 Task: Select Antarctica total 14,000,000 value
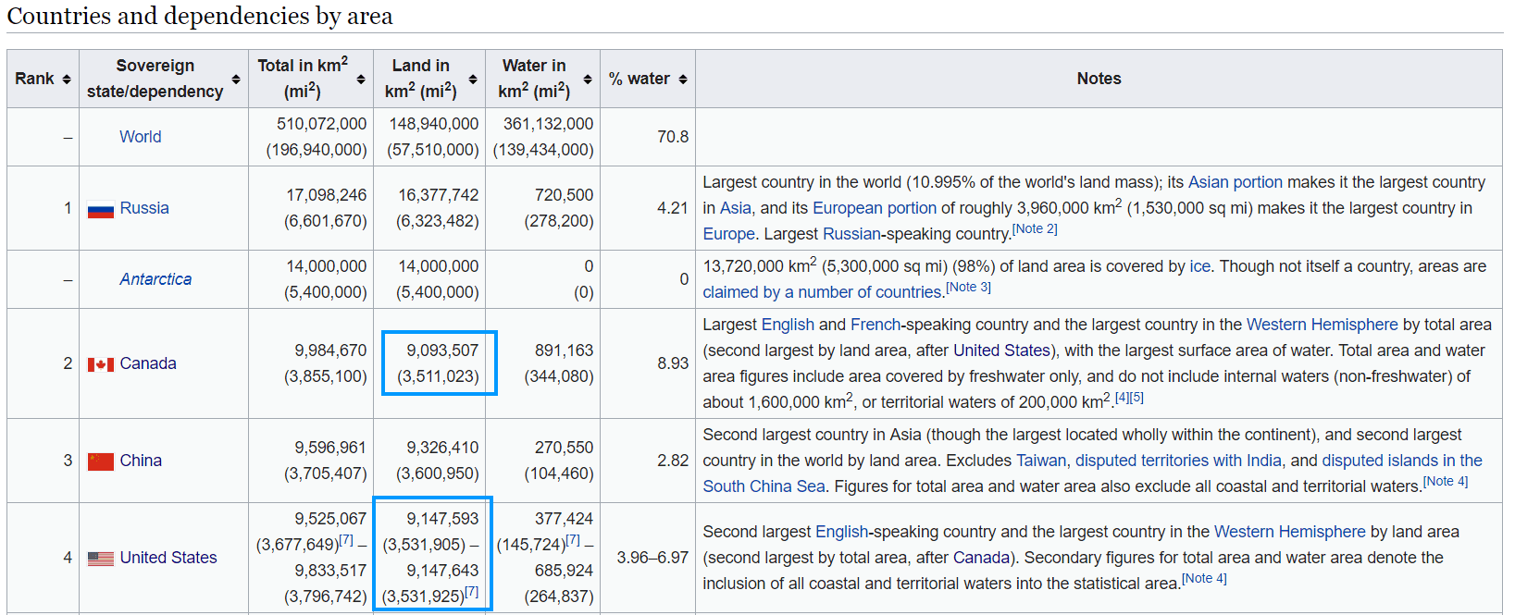[x=327, y=266]
